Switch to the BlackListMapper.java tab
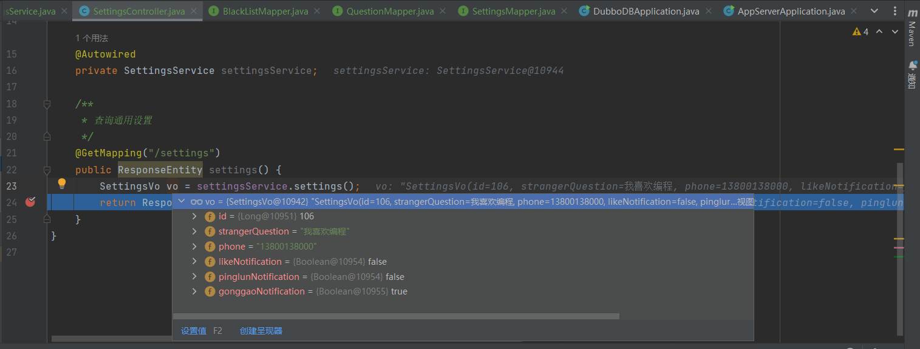This screenshot has width=920, height=349. point(265,11)
